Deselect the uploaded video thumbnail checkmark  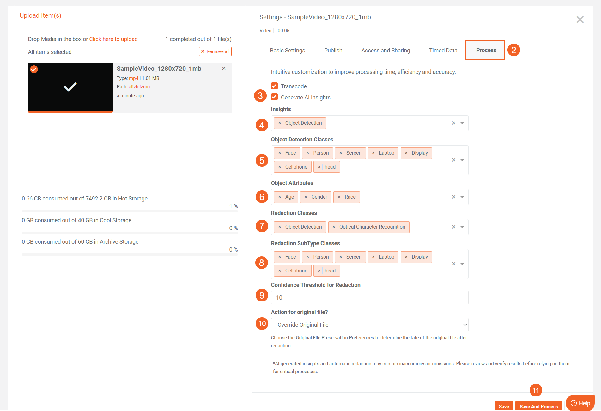tap(34, 69)
